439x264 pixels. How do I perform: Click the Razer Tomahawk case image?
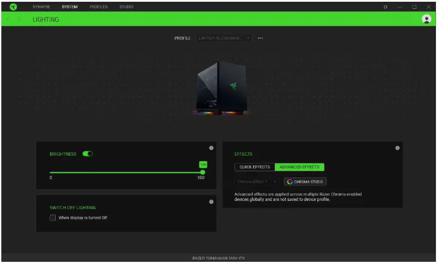[x=222, y=88]
